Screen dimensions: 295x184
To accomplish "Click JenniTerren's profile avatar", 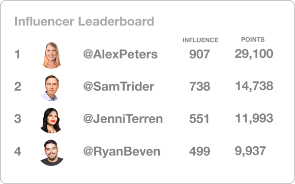I will 51,121.
